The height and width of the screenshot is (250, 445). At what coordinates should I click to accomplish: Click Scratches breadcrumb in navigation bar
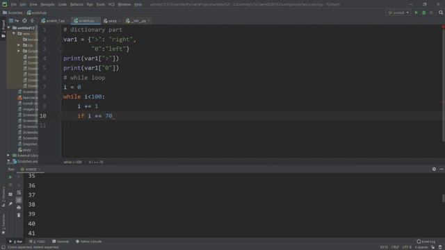pos(13,12)
